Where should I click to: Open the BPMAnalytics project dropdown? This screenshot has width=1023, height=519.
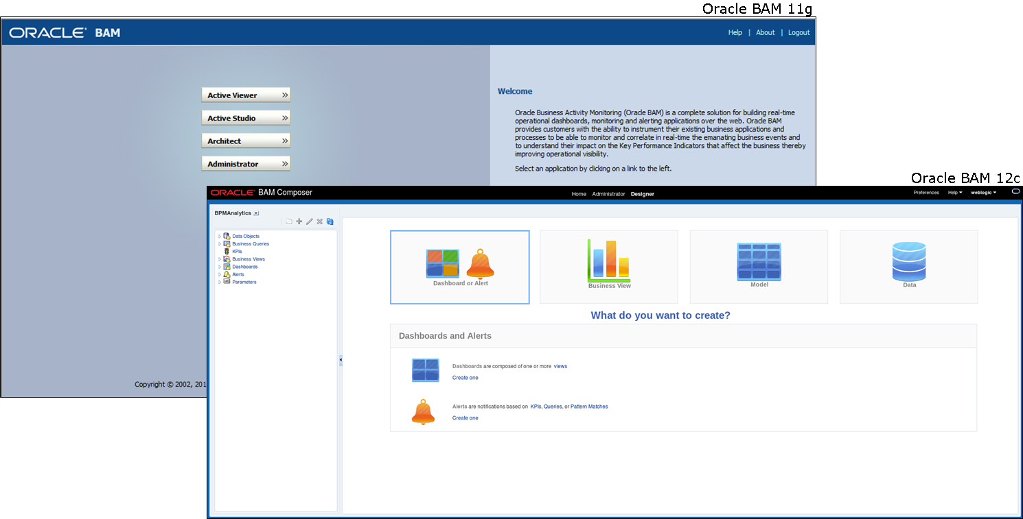click(x=256, y=213)
